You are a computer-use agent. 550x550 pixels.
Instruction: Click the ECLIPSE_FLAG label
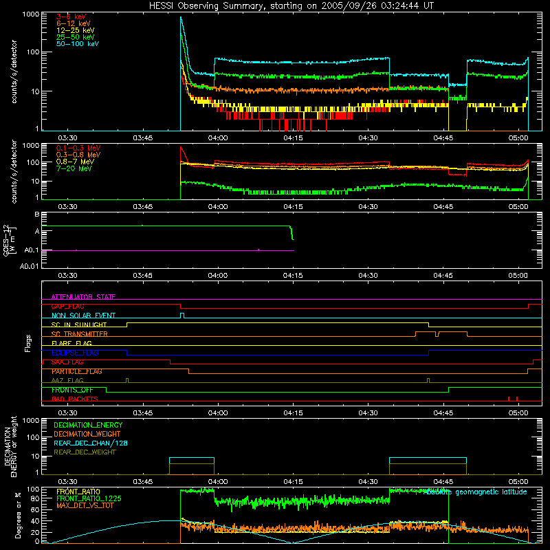75,353
